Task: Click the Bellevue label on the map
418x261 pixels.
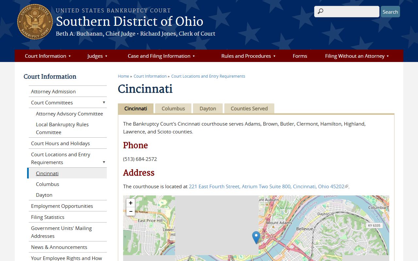Action: tap(305, 229)
